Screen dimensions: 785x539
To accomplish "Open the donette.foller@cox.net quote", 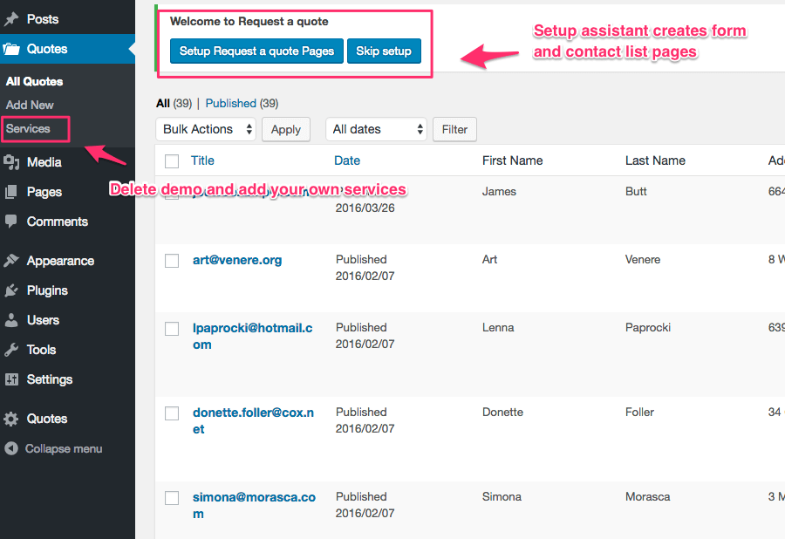I will (x=253, y=421).
